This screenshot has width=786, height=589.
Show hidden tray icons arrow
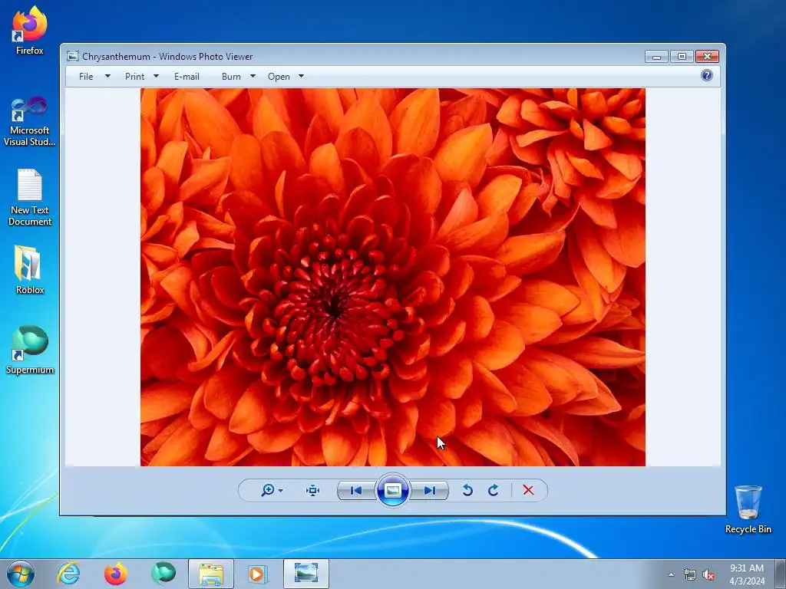[x=671, y=574]
